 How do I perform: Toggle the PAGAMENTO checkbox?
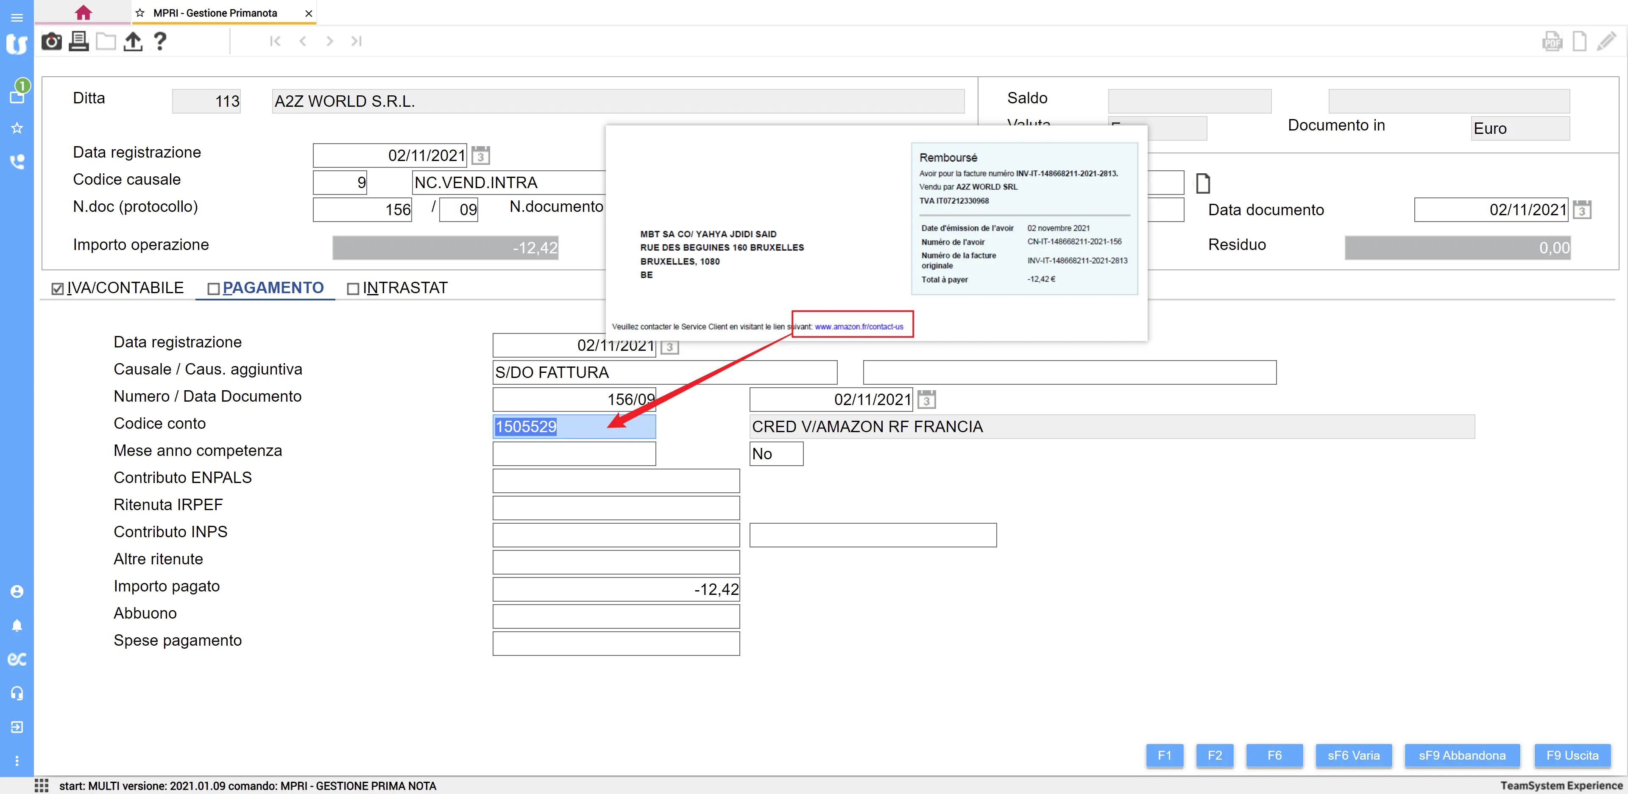(x=214, y=289)
